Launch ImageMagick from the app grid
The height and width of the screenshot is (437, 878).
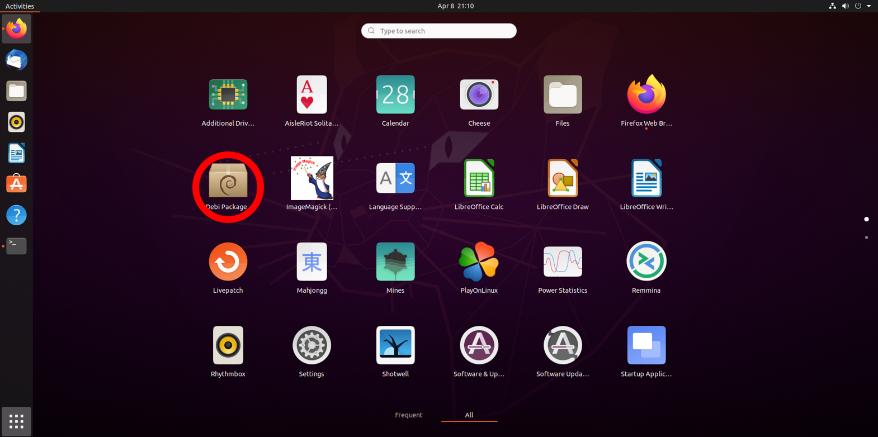pos(311,179)
